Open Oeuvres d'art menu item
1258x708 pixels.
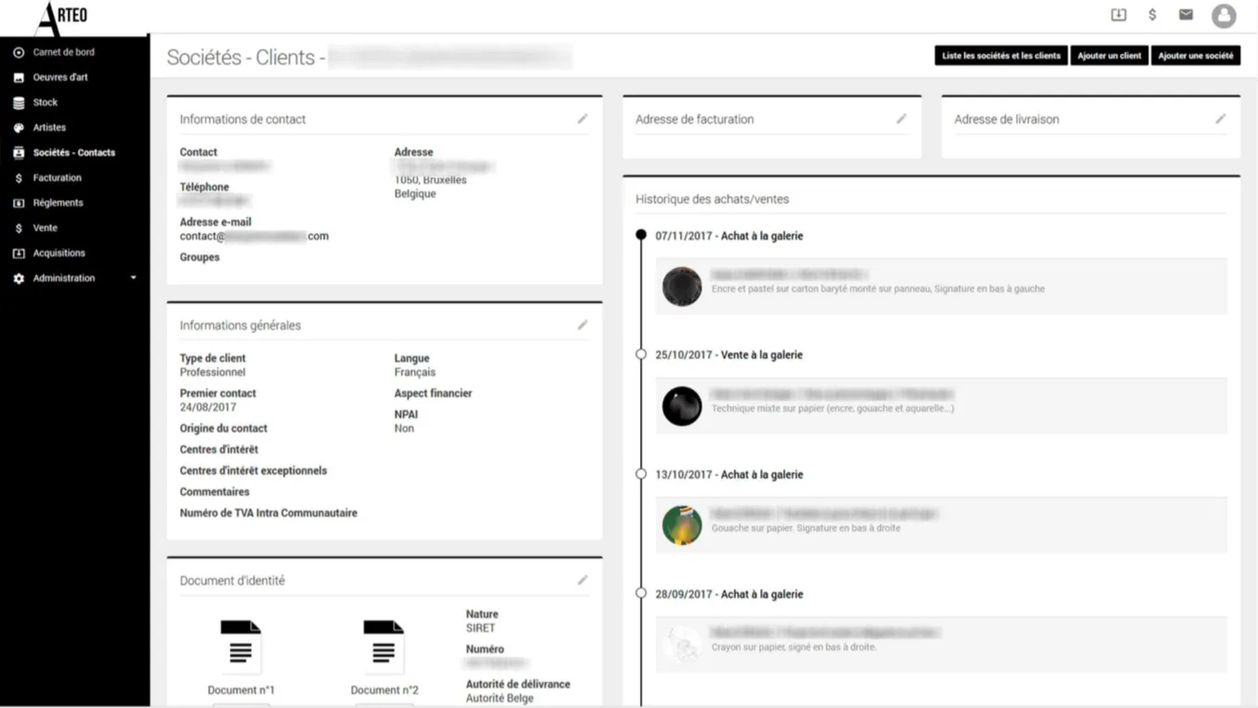click(60, 78)
